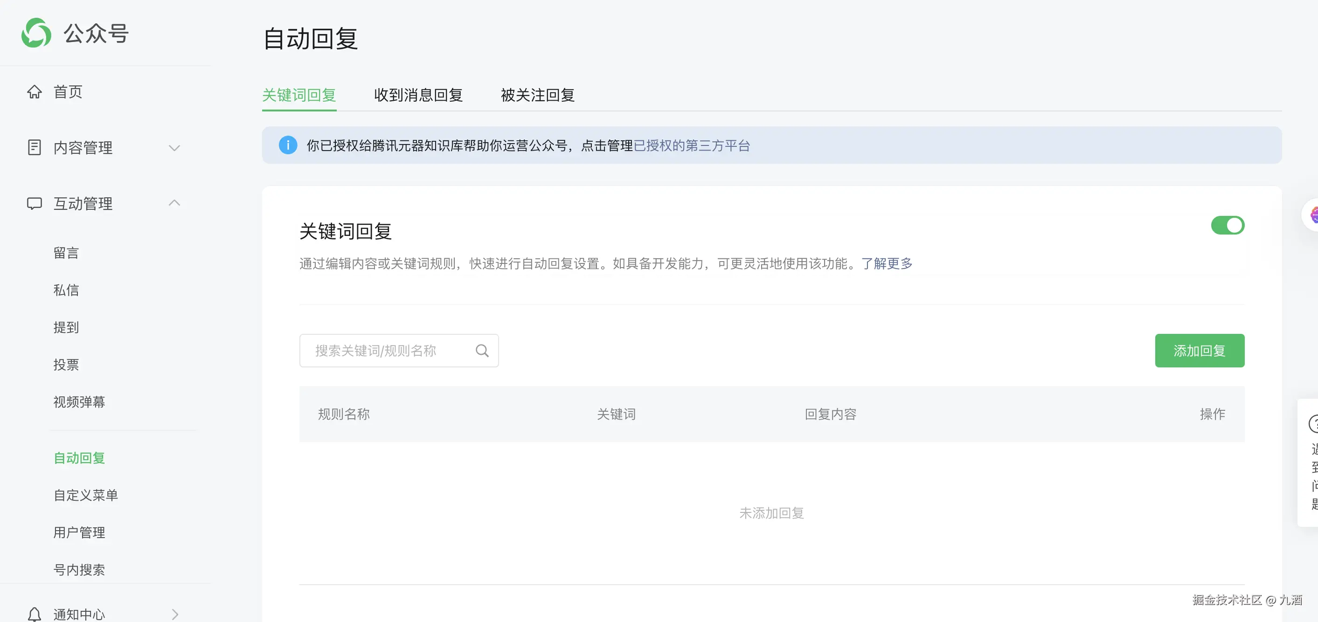Collapse the 互动管理 chevron
Viewport: 1318px width, 622px height.
coord(174,203)
